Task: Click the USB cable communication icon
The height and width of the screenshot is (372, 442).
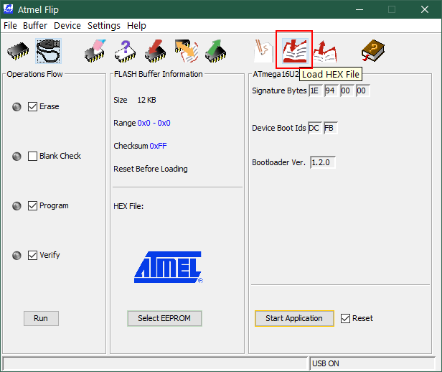Action: pyautogui.click(x=49, y=51)
